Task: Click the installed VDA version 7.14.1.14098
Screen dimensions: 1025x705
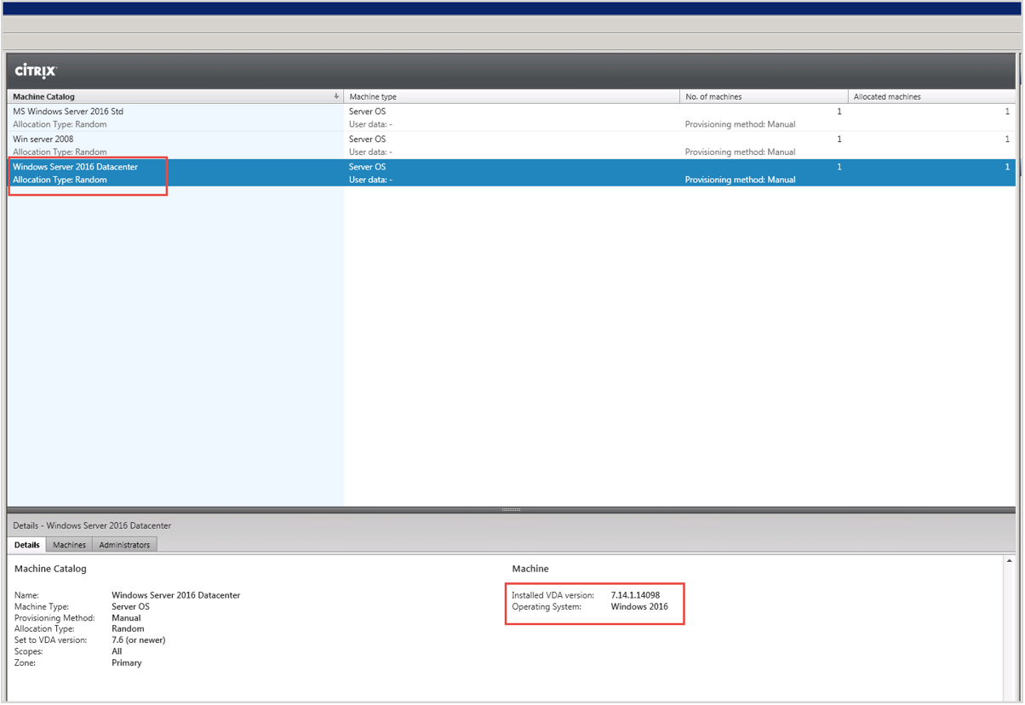Action: pyautogui.click(x=635, y=595)
